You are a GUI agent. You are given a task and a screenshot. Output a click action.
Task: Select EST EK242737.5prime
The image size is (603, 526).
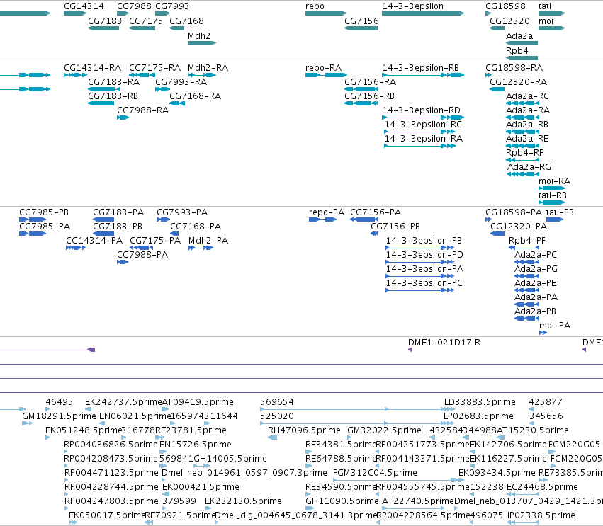point(123,403)
